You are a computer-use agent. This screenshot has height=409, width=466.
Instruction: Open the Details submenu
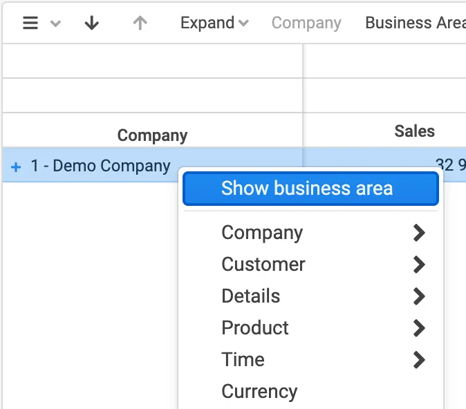[x=250, y=296]
